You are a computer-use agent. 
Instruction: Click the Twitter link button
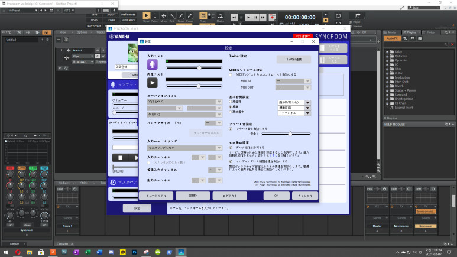click(294, 60)
